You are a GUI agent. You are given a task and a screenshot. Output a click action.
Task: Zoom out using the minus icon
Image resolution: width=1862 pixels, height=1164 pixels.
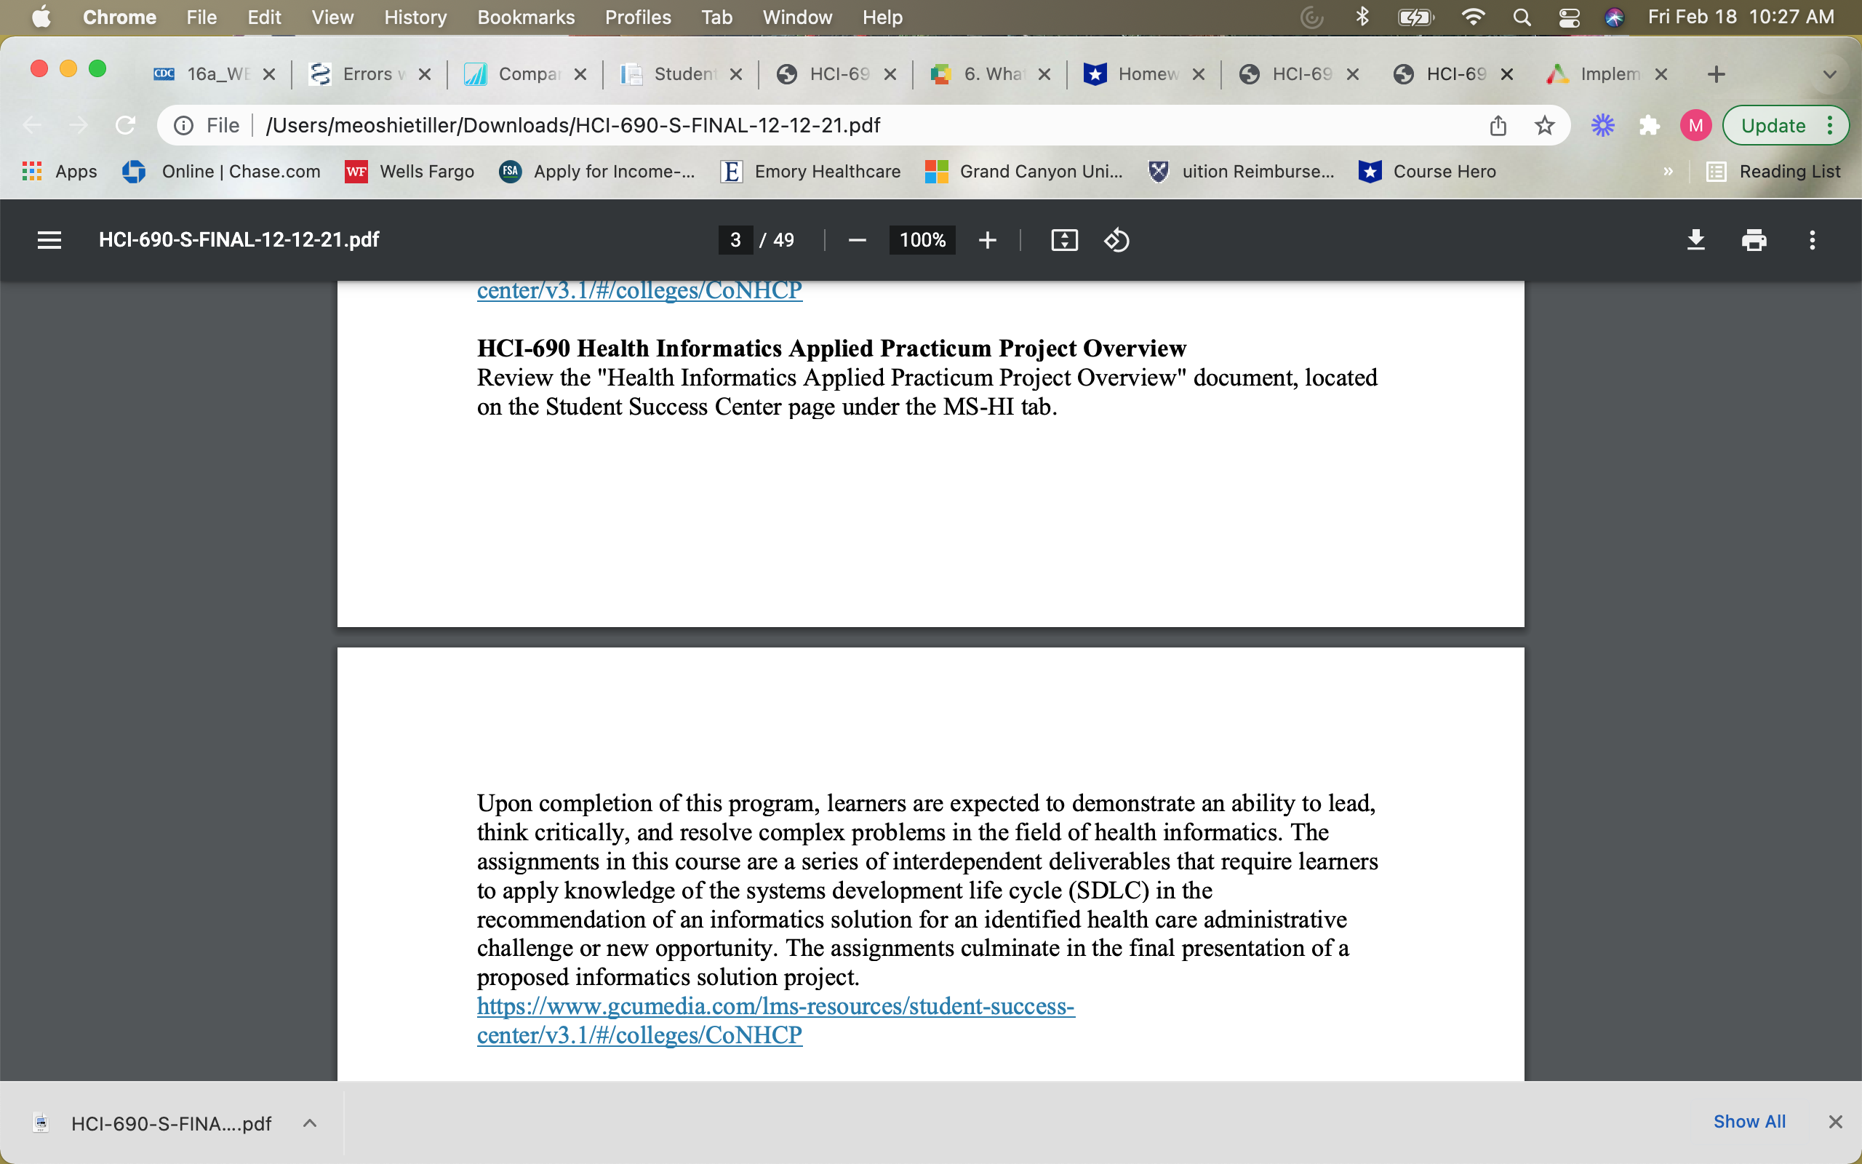point(856,240)
